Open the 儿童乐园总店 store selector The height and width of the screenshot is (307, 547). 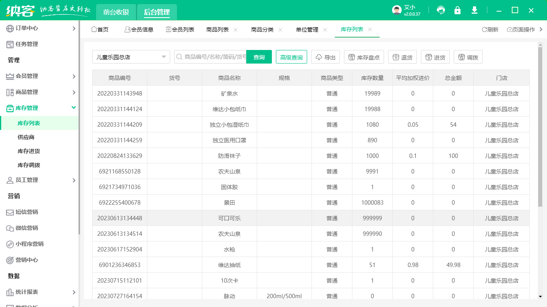coord(131,57)
